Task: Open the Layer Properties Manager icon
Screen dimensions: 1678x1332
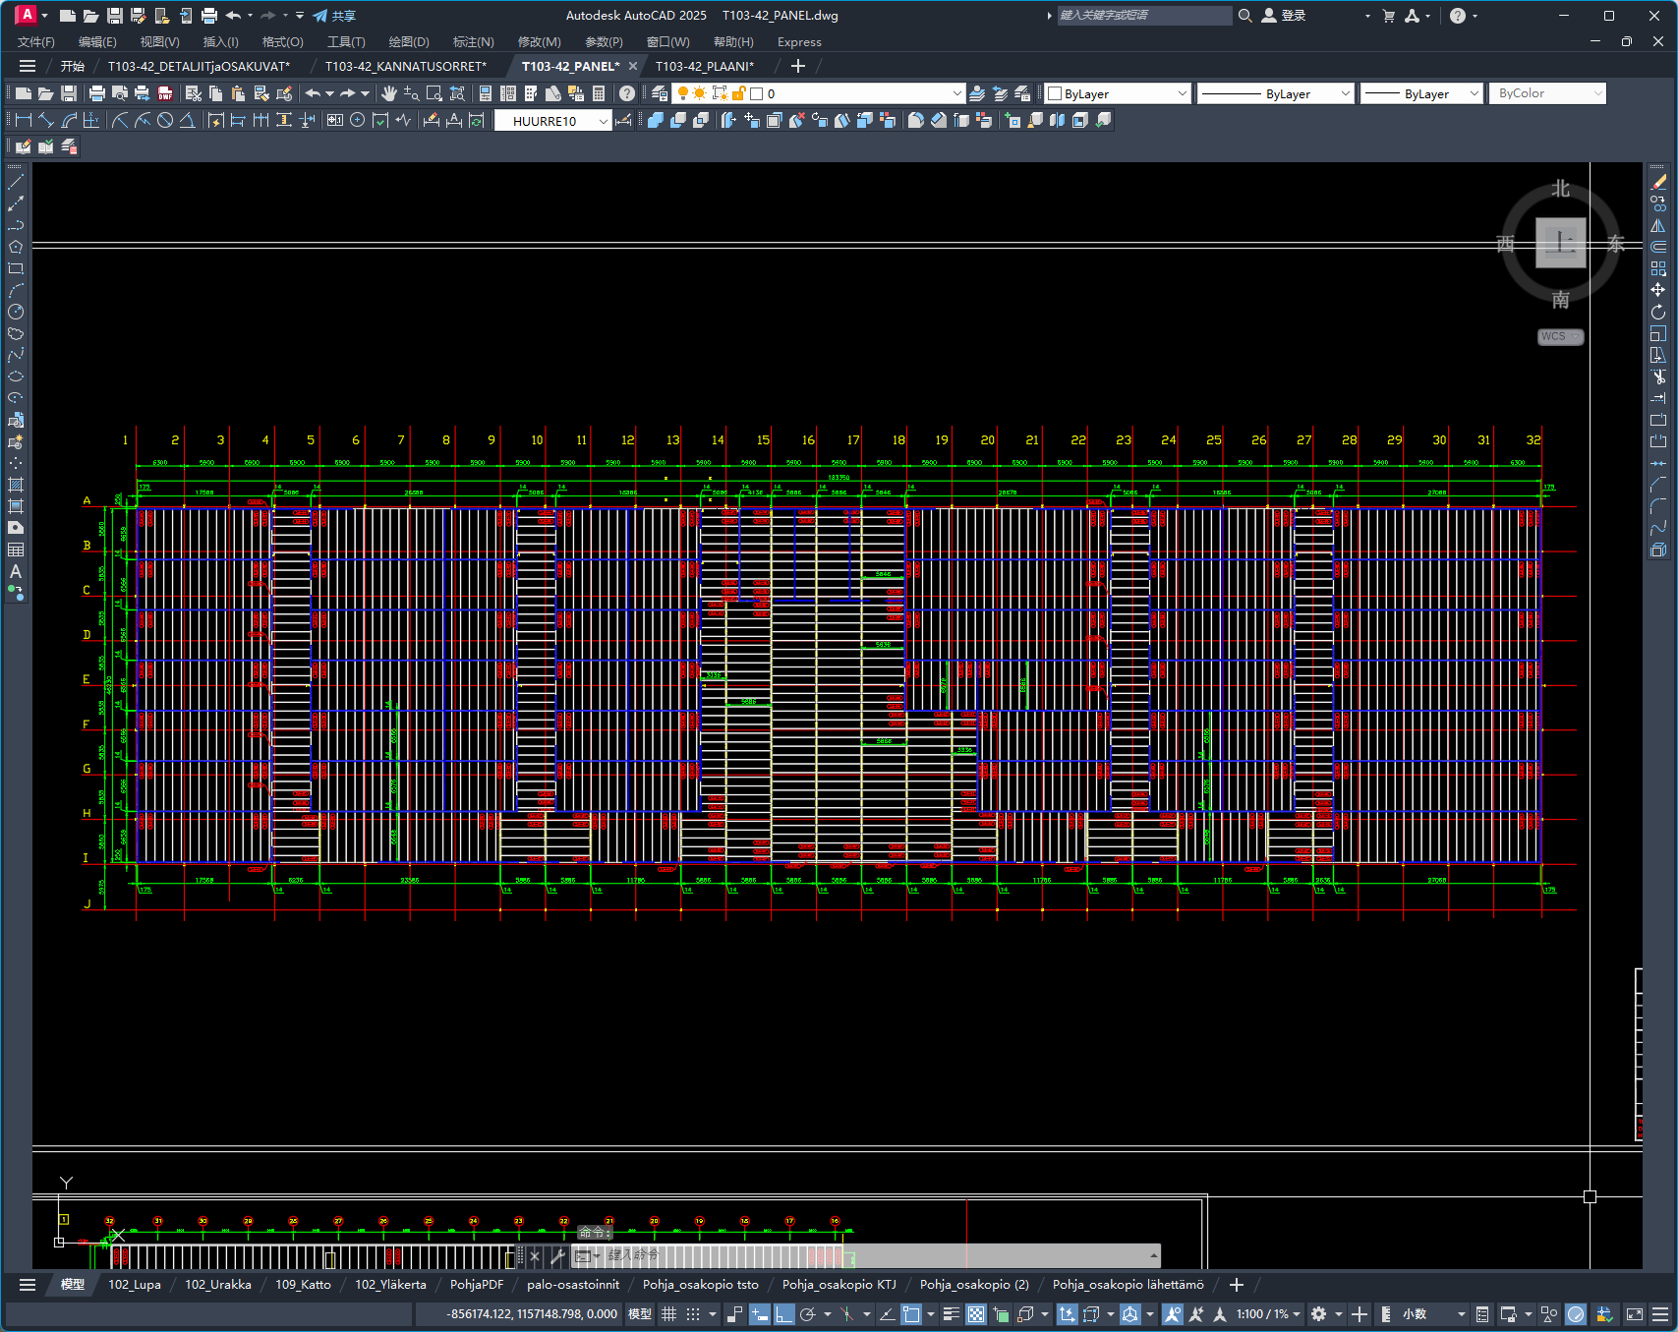Action: point(660,93)
